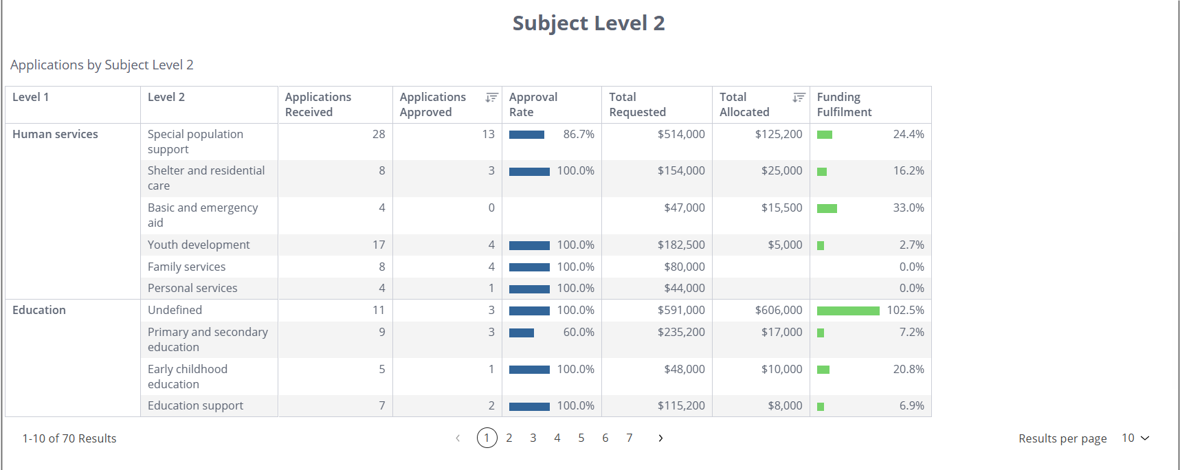This screenshot has height=470, width=1180.
Task: Go to next page using right chevron
Action: click(660, 438)
